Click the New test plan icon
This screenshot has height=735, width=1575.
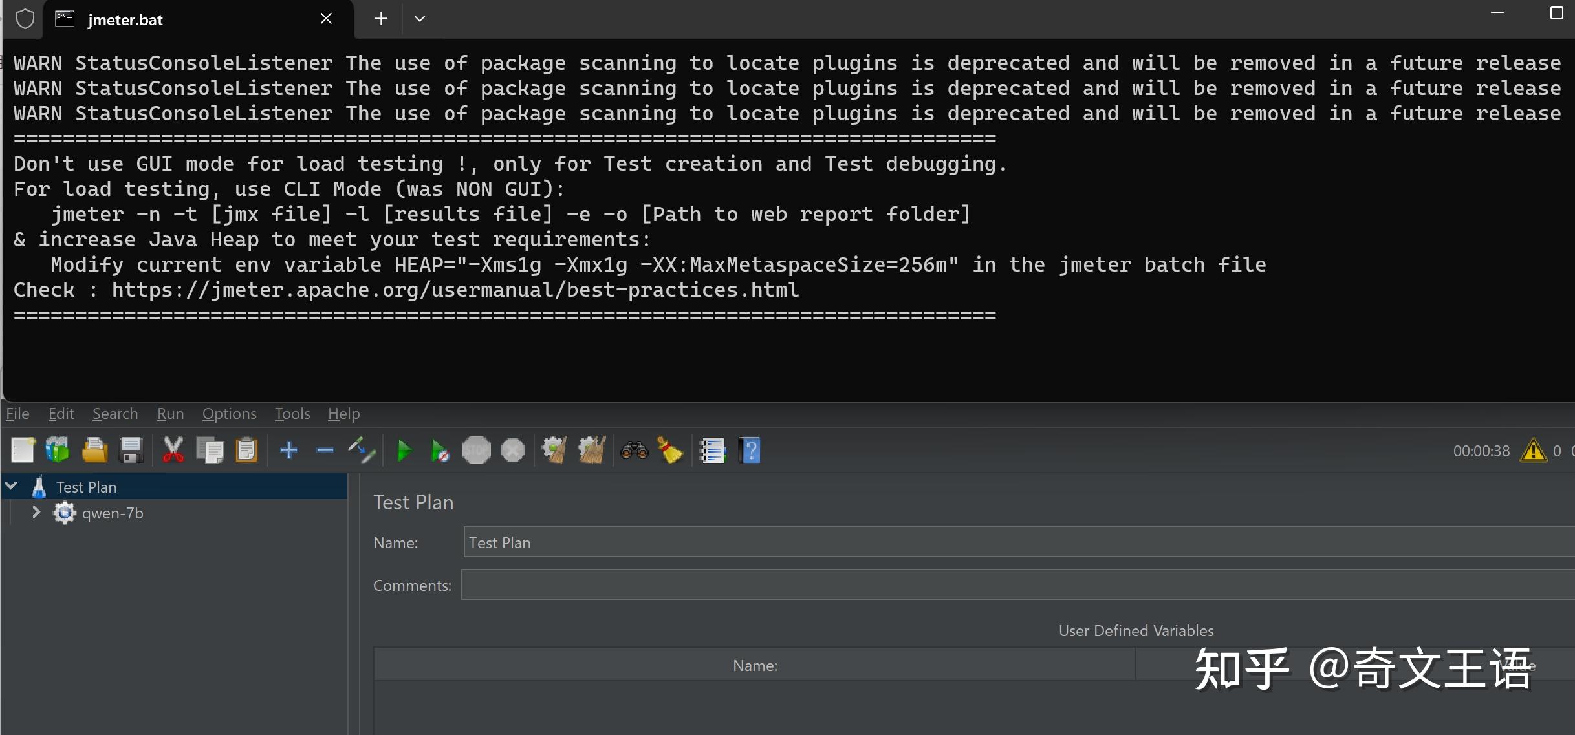[23, 451]
